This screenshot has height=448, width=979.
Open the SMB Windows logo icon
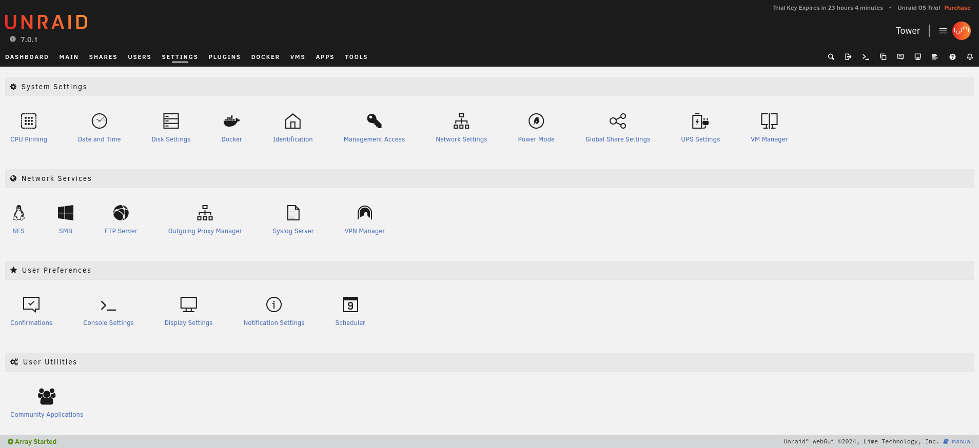pyautogui.click(x=66, y=213)
